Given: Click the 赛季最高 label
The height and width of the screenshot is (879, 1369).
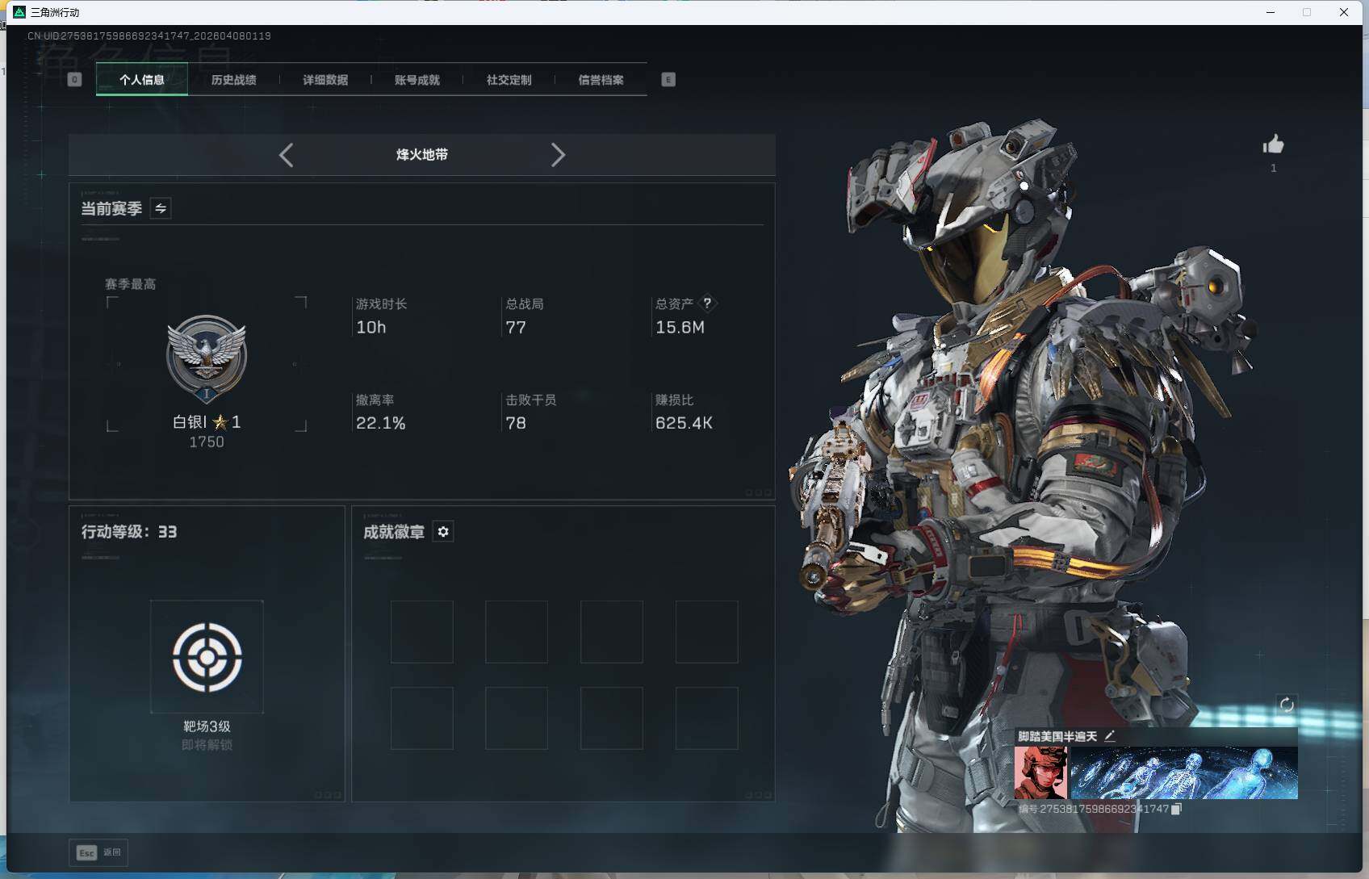Looking at the screenshot, I should pyautogui.click(x=130, y=284).
